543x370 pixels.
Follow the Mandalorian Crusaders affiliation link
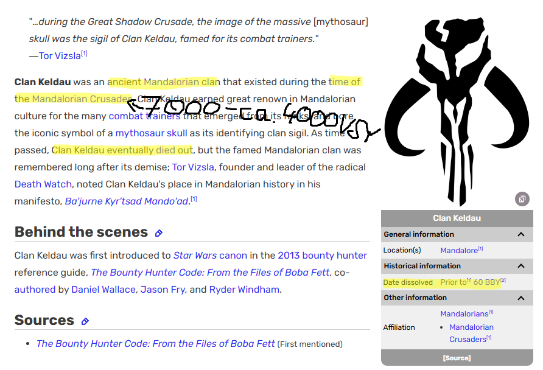pos(471,333)
